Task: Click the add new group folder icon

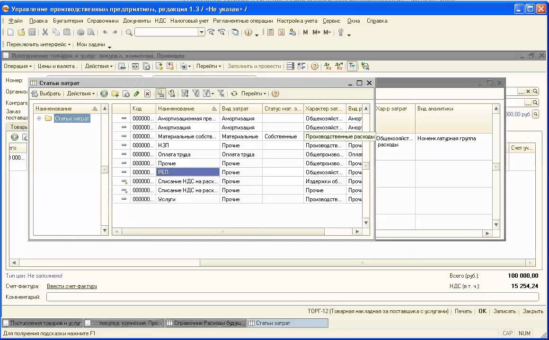Action: point(115,93)
